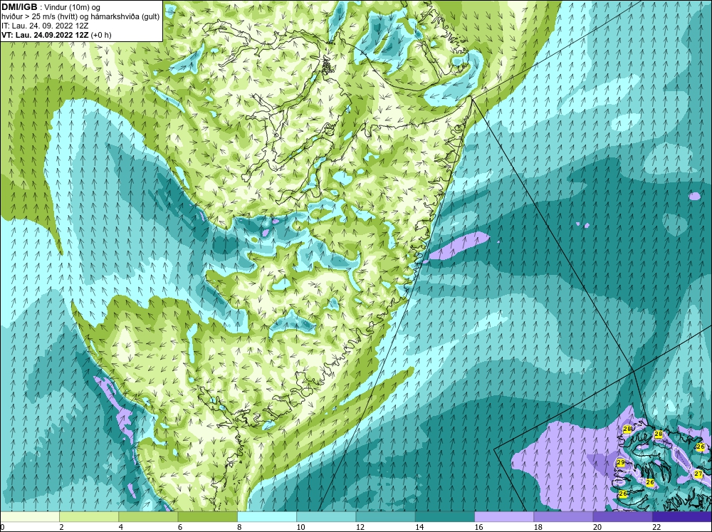This screenshot has width=712, height=532.
Task: Click the legend scale value 20
Action: (597, 527)
